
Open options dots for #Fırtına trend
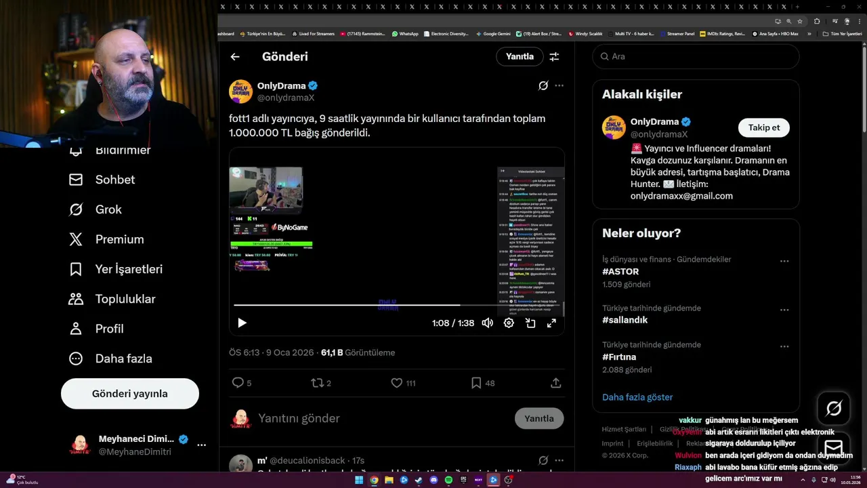pyautogui.click(x=784, y=346)
